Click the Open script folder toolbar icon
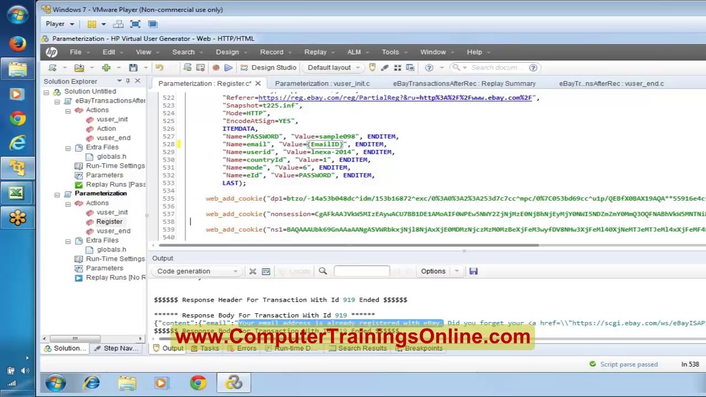Image resolution: width=706 pixels, height=397 pixels. [79, 67]
